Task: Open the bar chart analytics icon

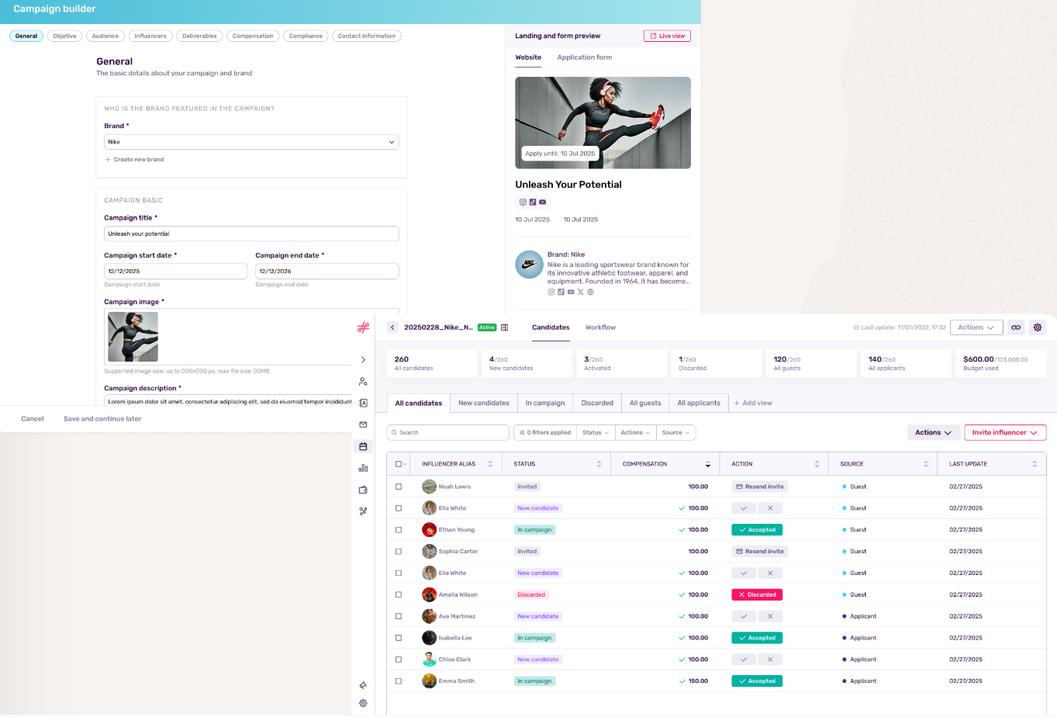Action: click(x=363, y=468)
